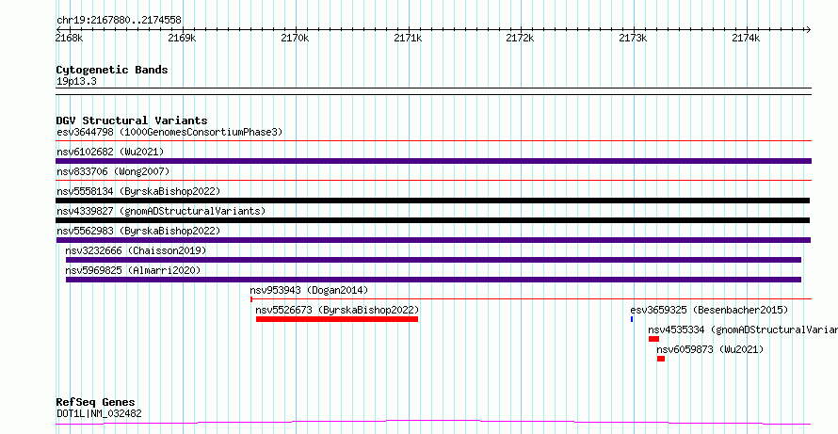Click the nsv6059873 small red block
Screen dimensions: 838x434
(x=661, y=359)
